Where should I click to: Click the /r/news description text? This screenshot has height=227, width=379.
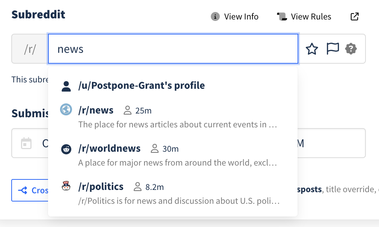(x=177, y=124)
